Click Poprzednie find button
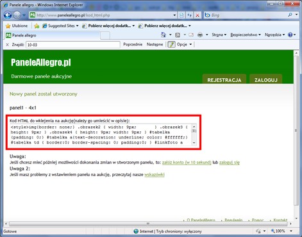The image size is (302, 237). [x=133, y=44]
